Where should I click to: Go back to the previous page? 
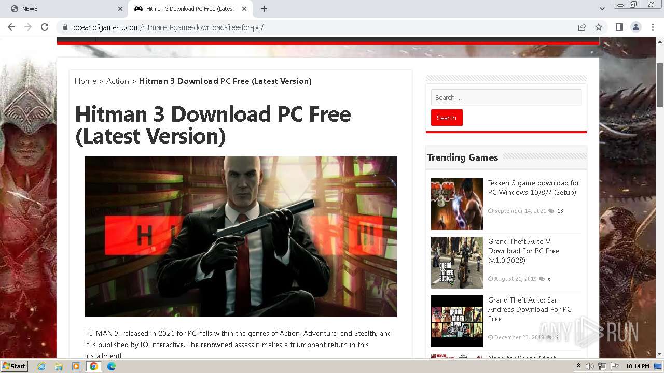pyautogui.click(x=11, y=27)
